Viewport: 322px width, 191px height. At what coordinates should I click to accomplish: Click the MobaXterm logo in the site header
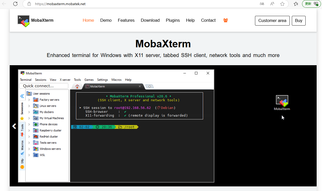24,21
